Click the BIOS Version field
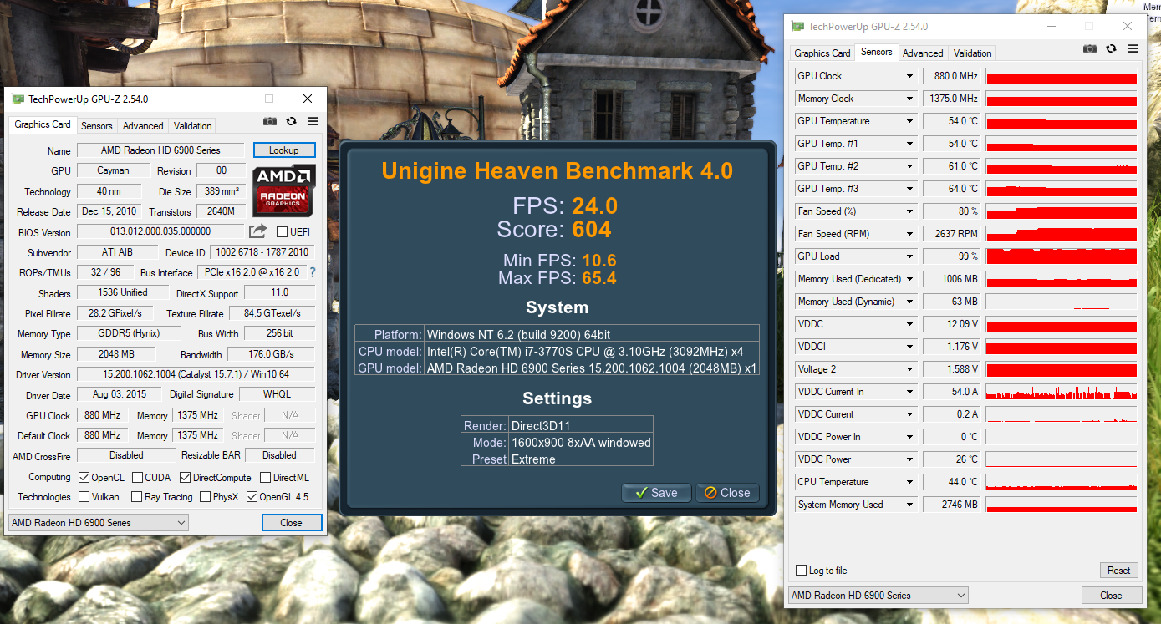Viewport: 1161px width, 624px height. [x=160, y=231]
